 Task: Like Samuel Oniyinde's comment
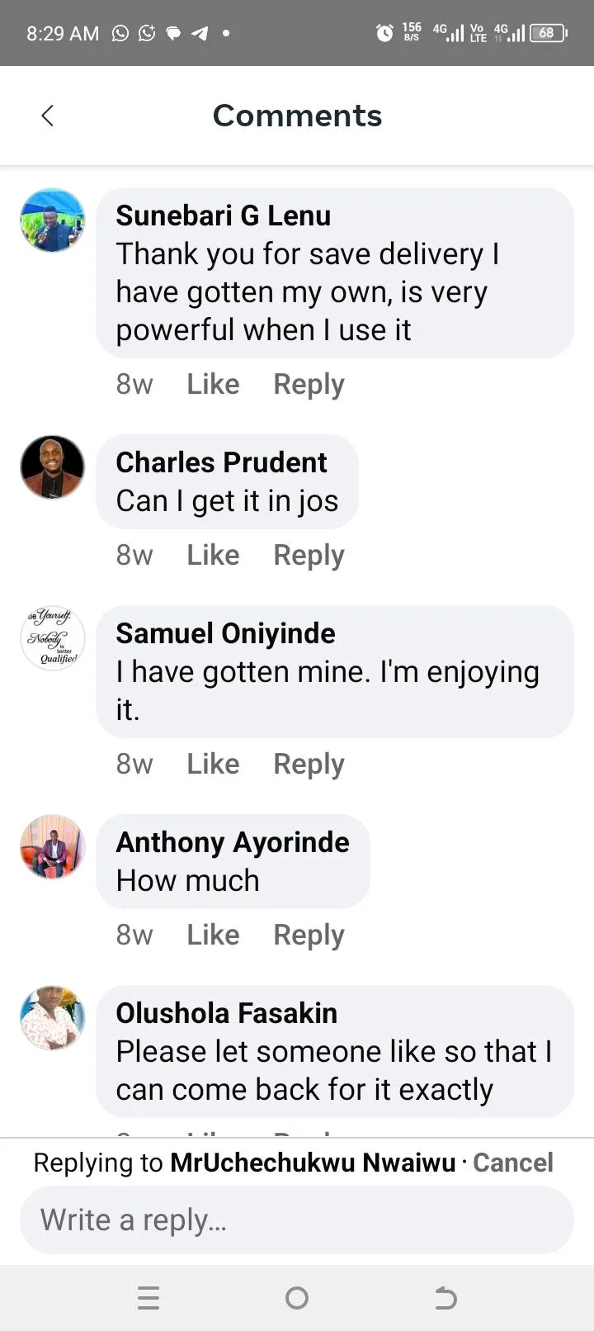coord(213,764)
